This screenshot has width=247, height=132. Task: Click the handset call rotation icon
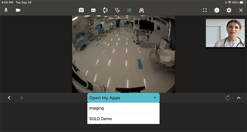tap(105, 10)
